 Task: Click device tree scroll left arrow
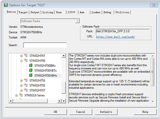[x=11, y=101]
